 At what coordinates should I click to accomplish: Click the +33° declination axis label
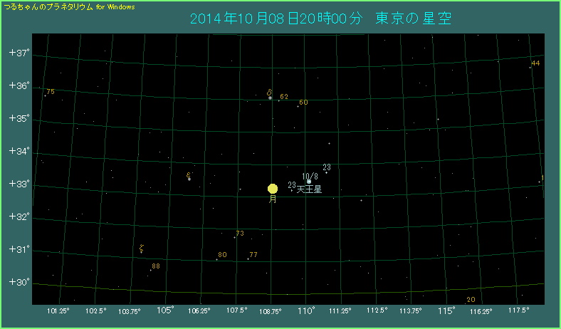coord(18,184)
